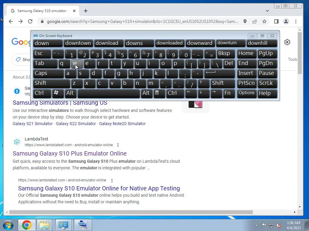Screen dimensions: 309x231
Task: Click the volume muted tray icon
Action: click(x=279, y=225)
